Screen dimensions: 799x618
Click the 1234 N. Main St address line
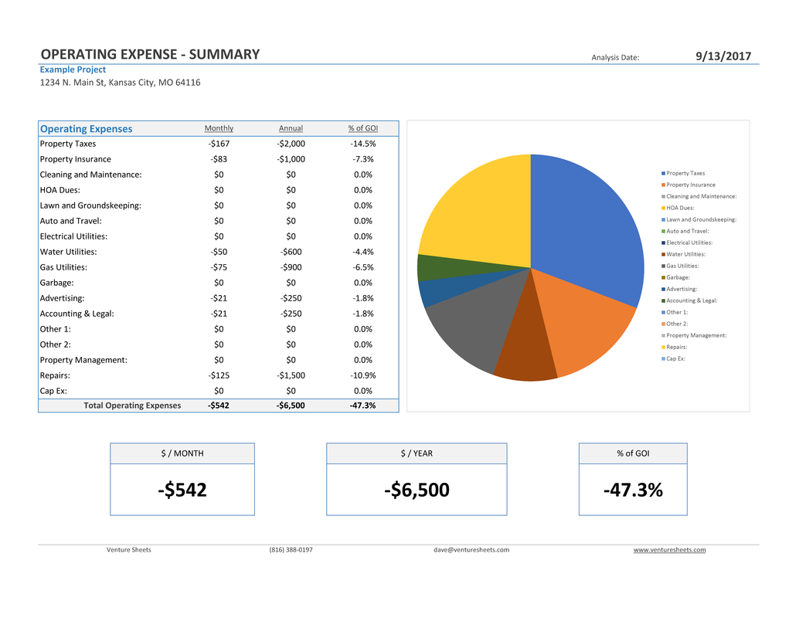click(x=121, y=83)
